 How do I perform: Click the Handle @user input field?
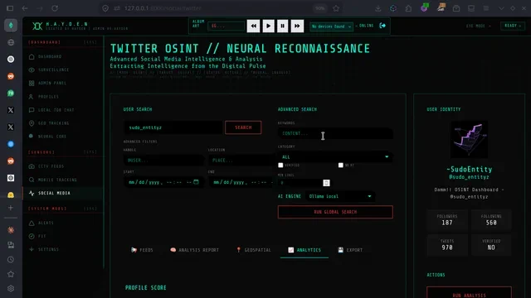coord(164,160)
